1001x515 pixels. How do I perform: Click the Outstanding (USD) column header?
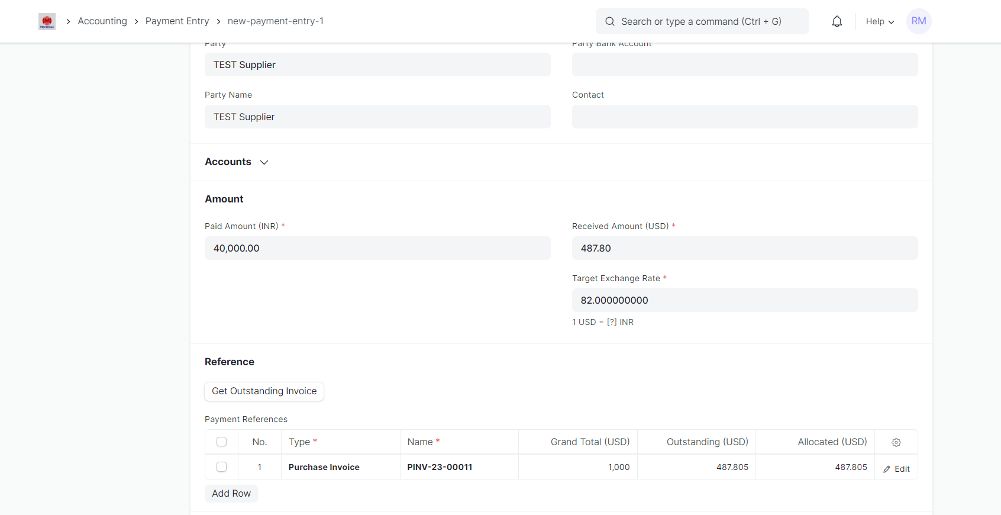pos(696,442)
